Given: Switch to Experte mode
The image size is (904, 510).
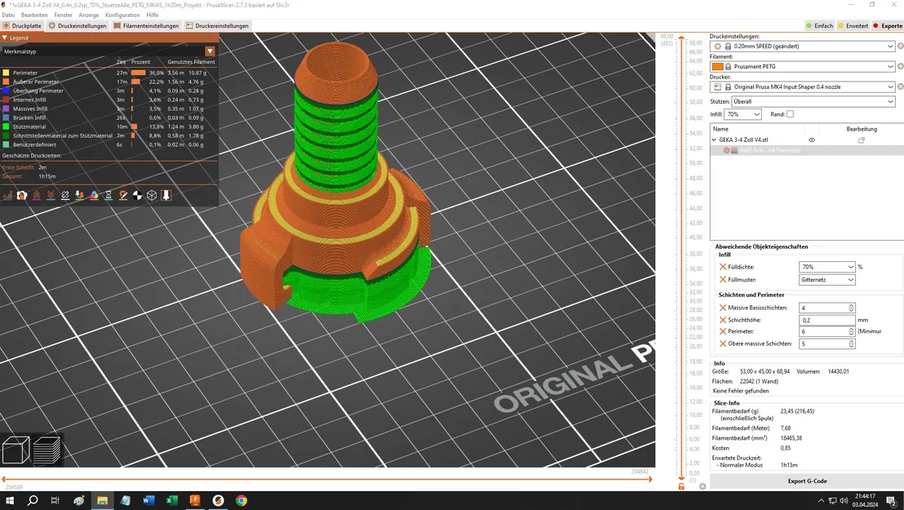Looking at the screenshot, I should (x=888, y=26).
